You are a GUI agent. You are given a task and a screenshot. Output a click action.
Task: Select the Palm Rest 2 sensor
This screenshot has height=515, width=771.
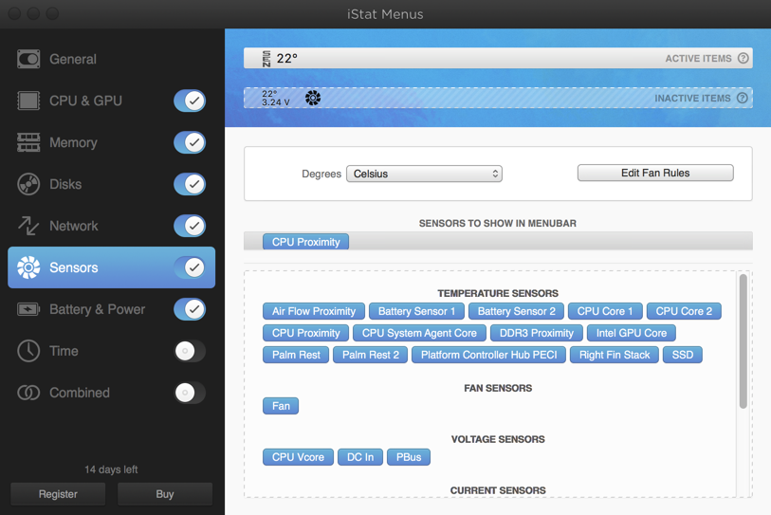click(x=370, y=355)
